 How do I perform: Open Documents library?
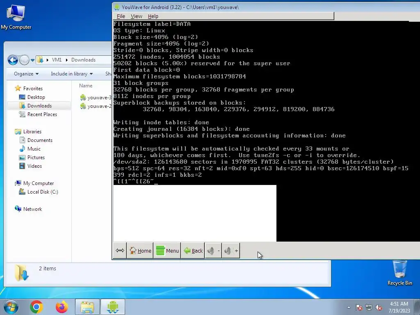click(40, 140)
